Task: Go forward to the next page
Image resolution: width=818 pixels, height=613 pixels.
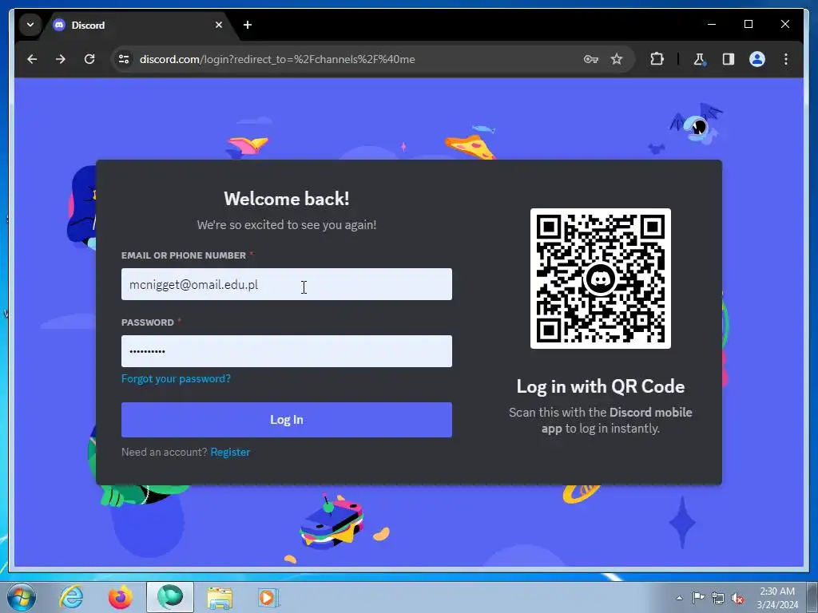Action: tap(61, 59)
